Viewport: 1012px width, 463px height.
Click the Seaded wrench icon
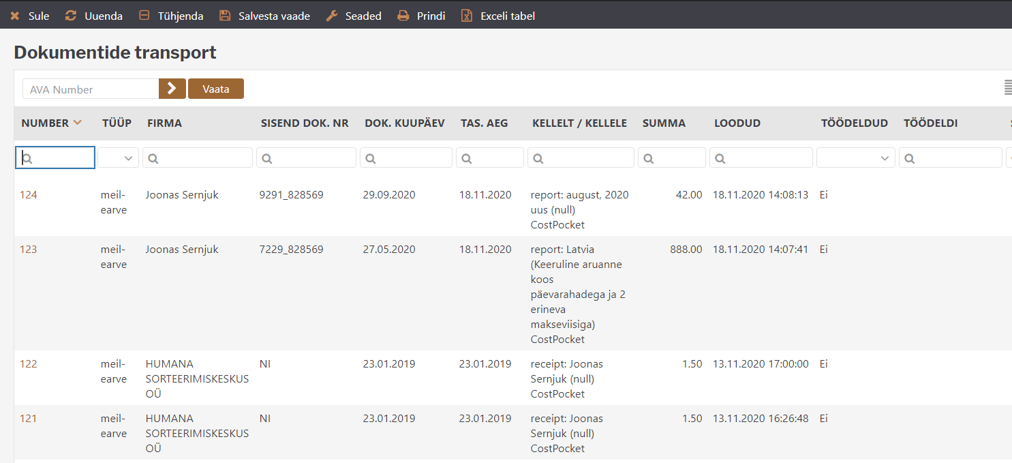pos(332,15)
